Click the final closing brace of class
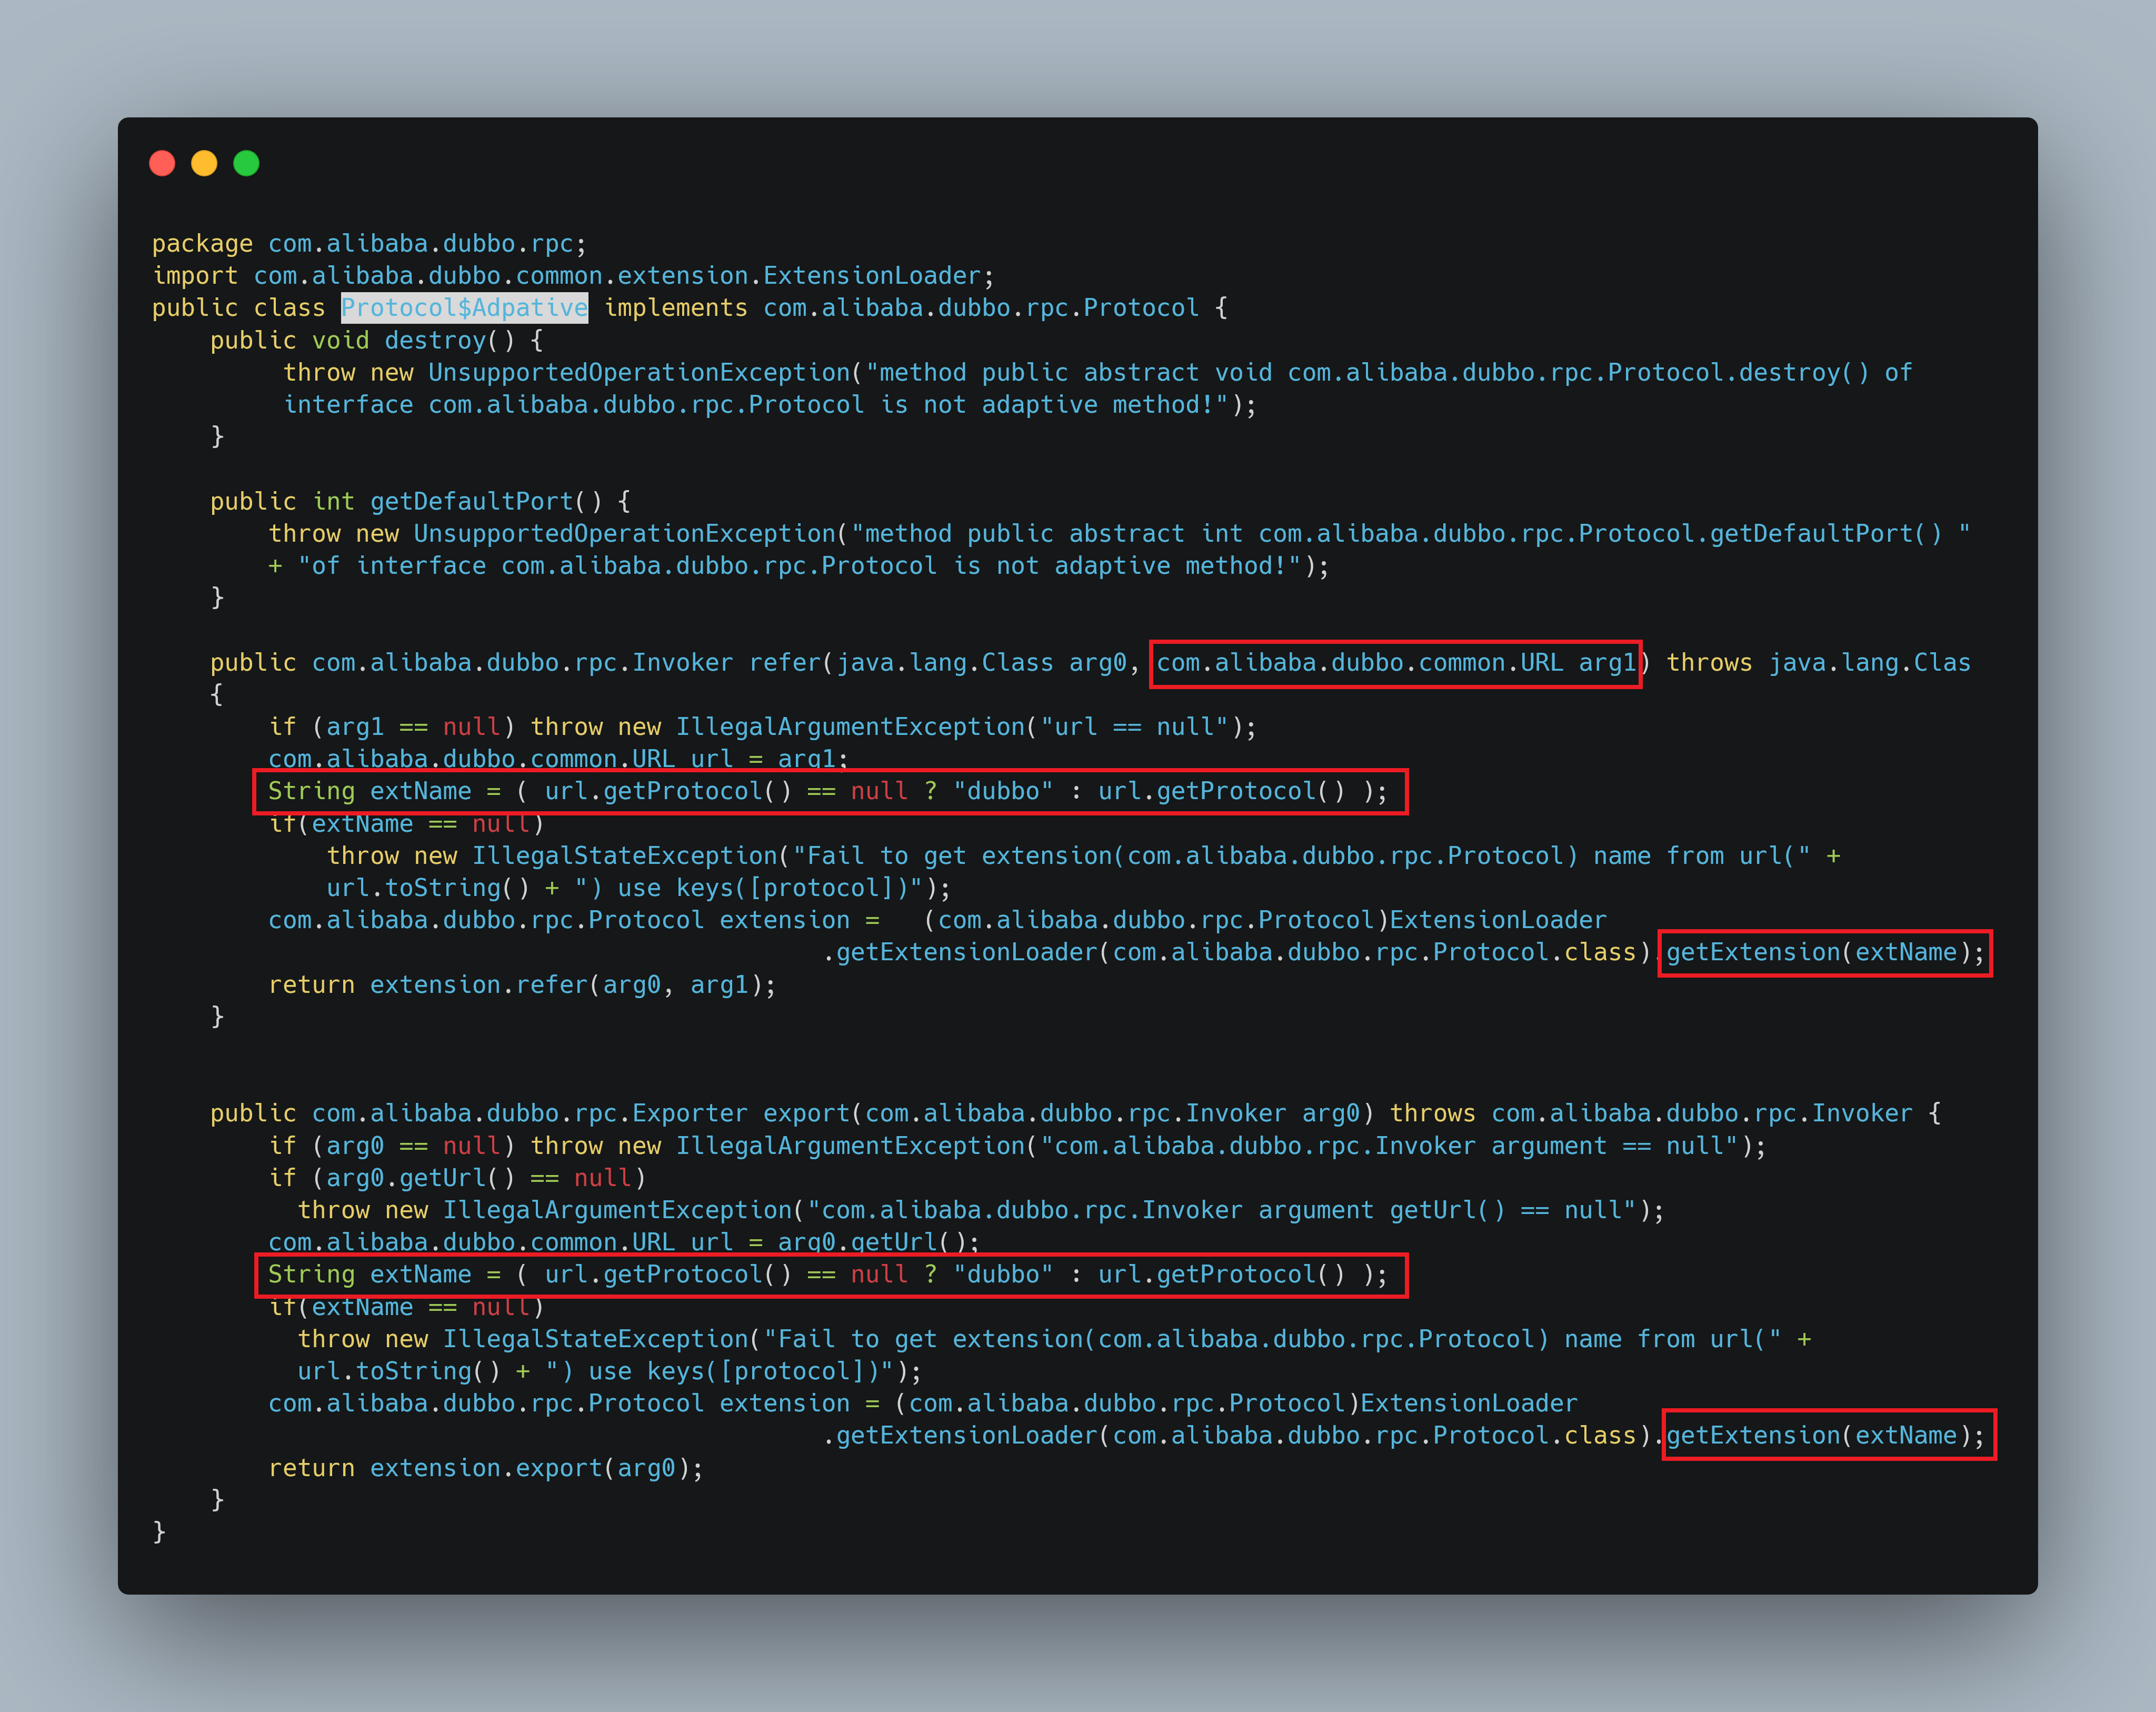This screenshot has width=2156, height=1712. [x=159, y=1531]
